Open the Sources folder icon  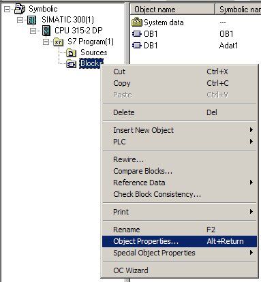click(71, 53)
